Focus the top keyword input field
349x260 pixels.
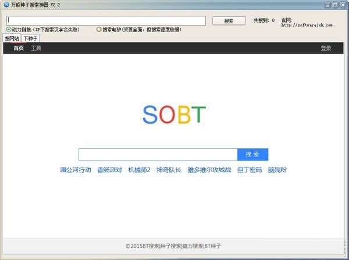point(106,20)
